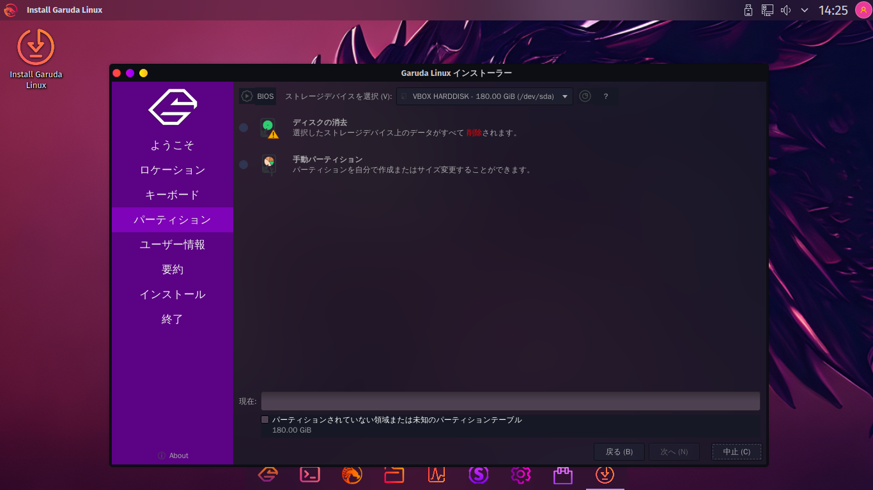
Task: Click the Install Garuda Linux panel title
Action: click(x=65, y=10)
